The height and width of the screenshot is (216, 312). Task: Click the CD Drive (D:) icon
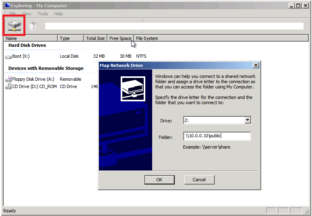pyautogui.click(x=8, y=86)
